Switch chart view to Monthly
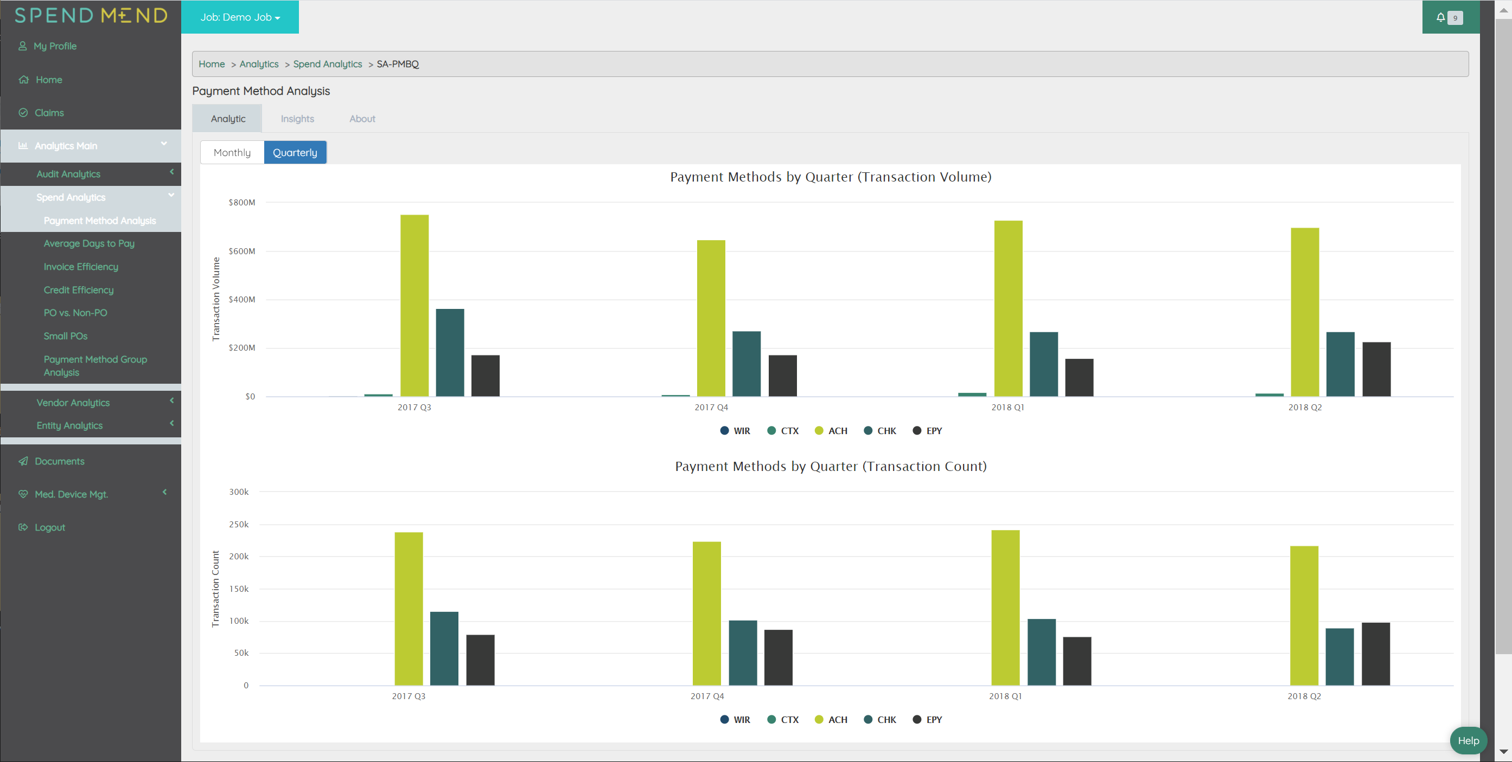The width and height of the screenshot is (1512, 762). point(232,152)
